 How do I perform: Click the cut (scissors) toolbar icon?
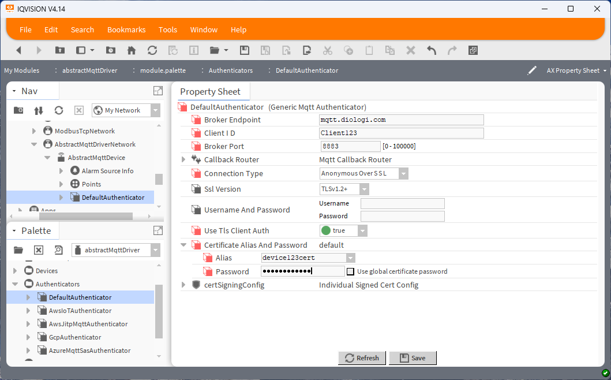328,50
